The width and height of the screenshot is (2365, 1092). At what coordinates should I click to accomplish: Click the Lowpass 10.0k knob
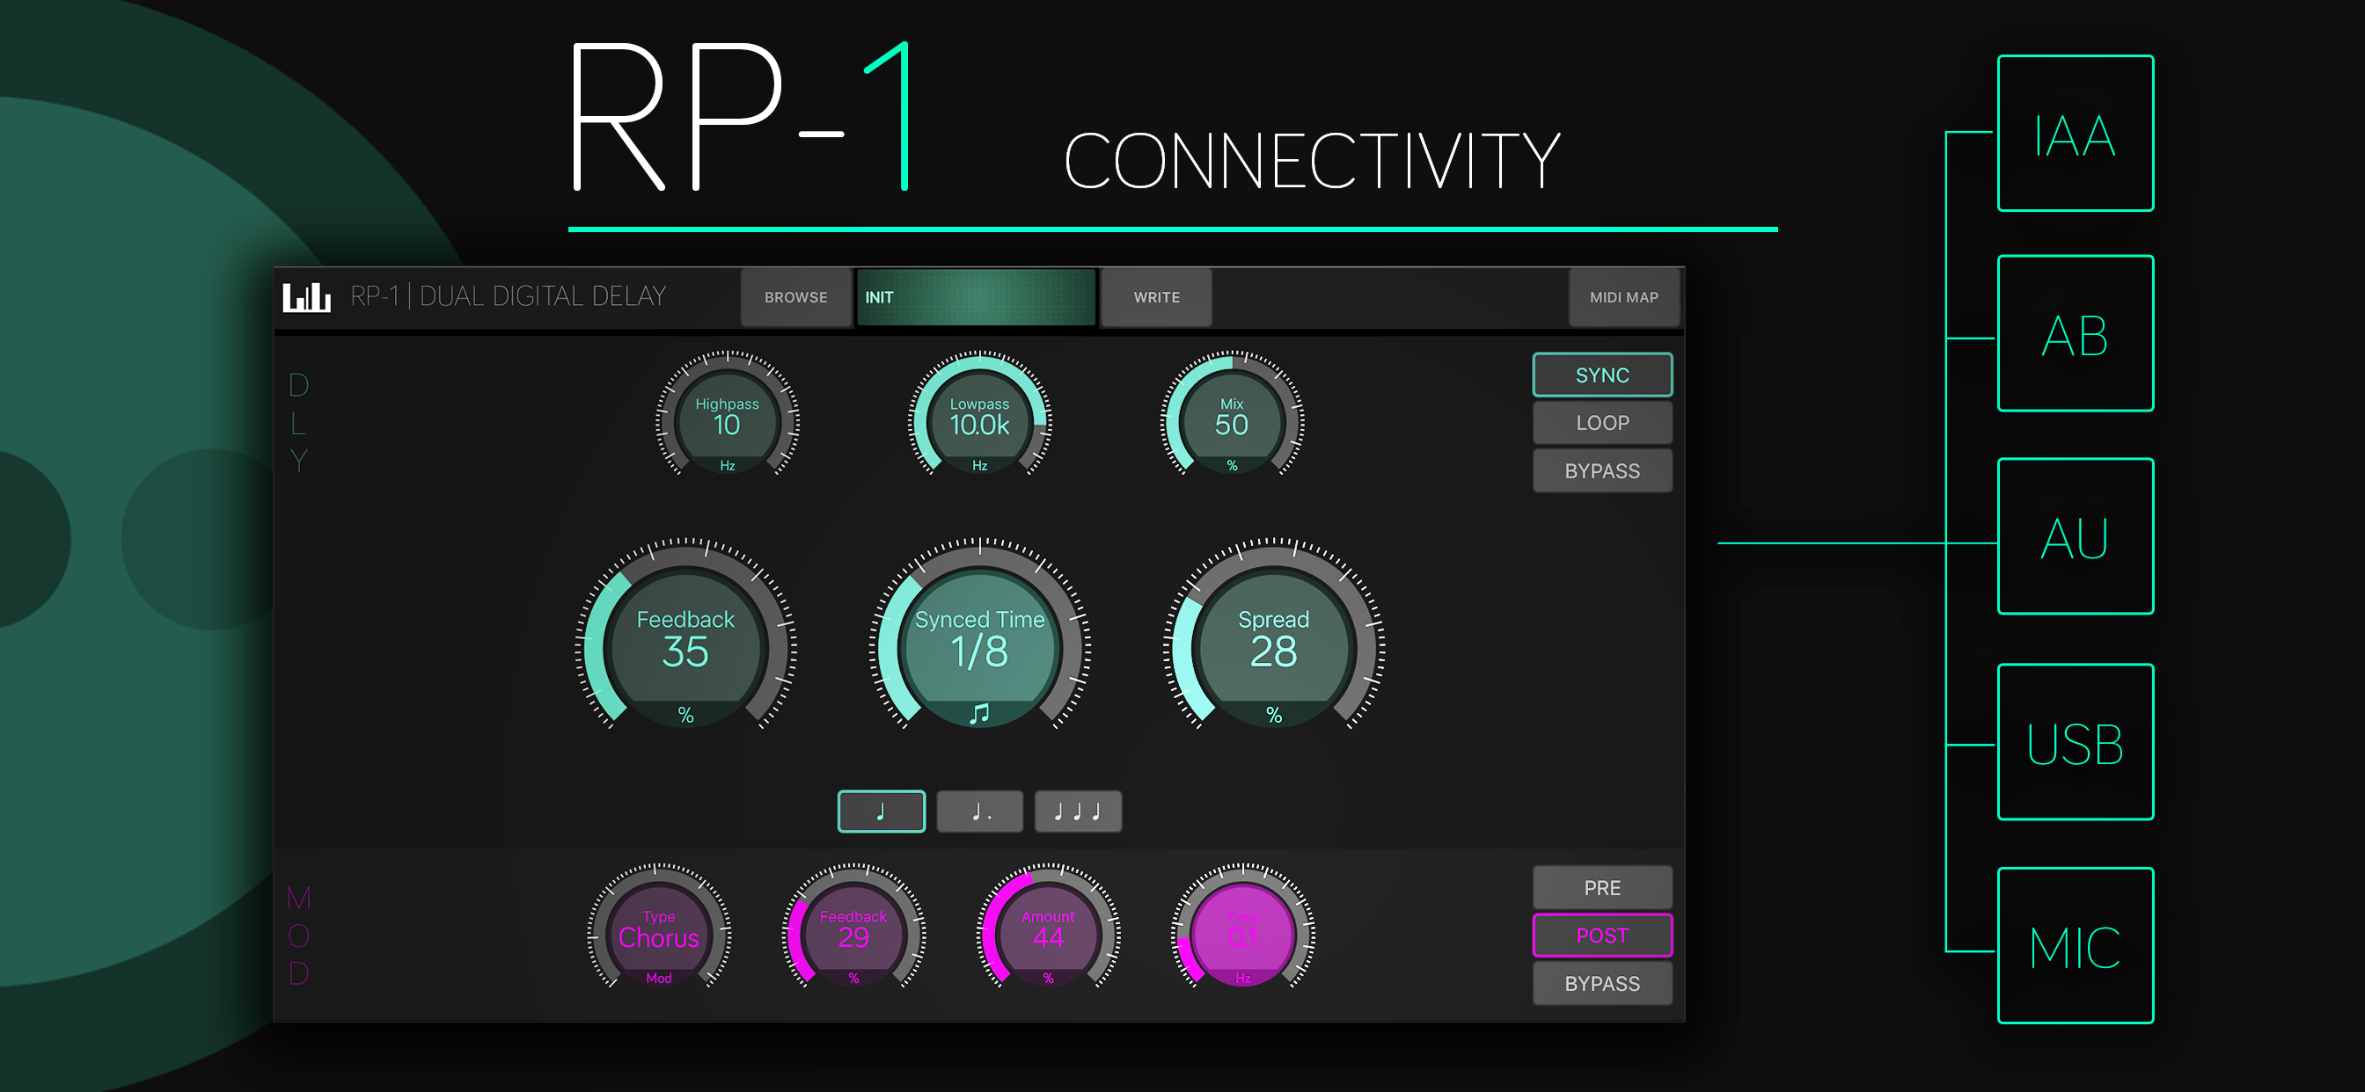(x=979, y=423)
